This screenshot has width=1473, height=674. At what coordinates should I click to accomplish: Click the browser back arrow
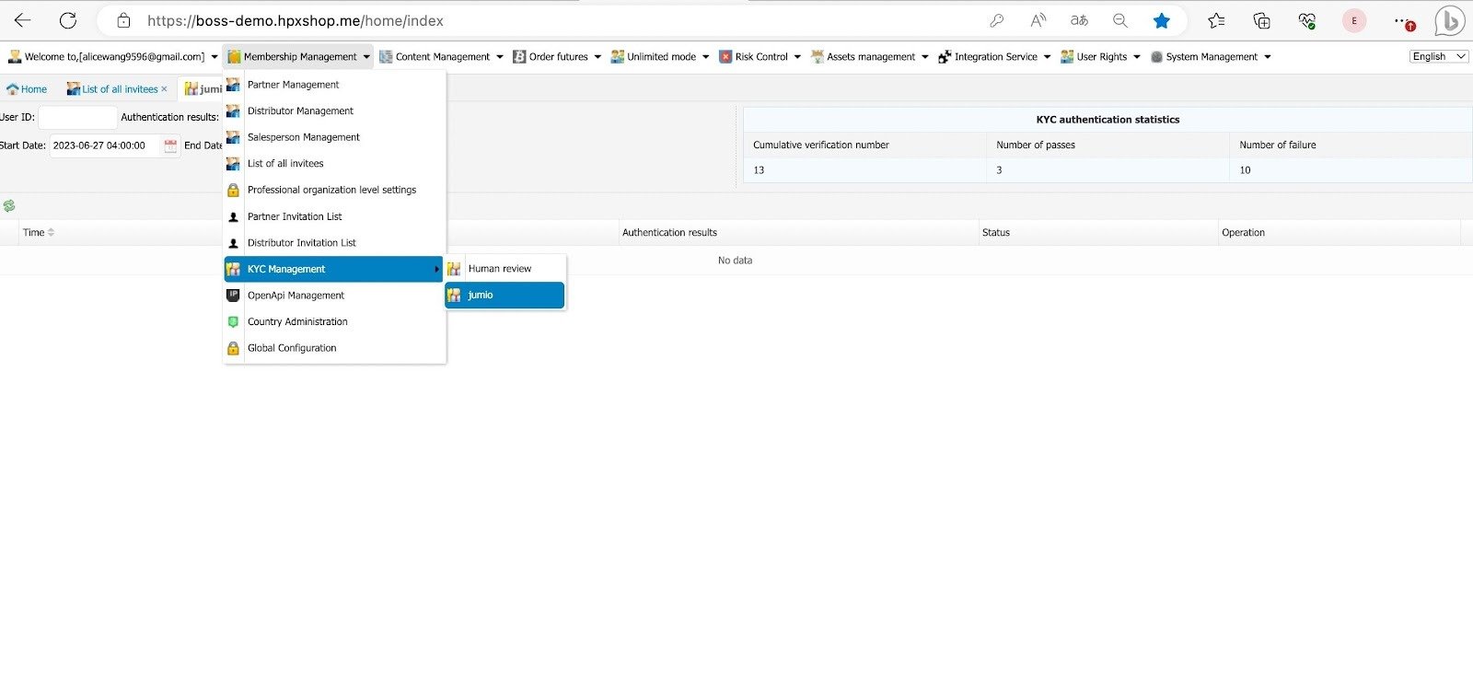pos(22,20)
